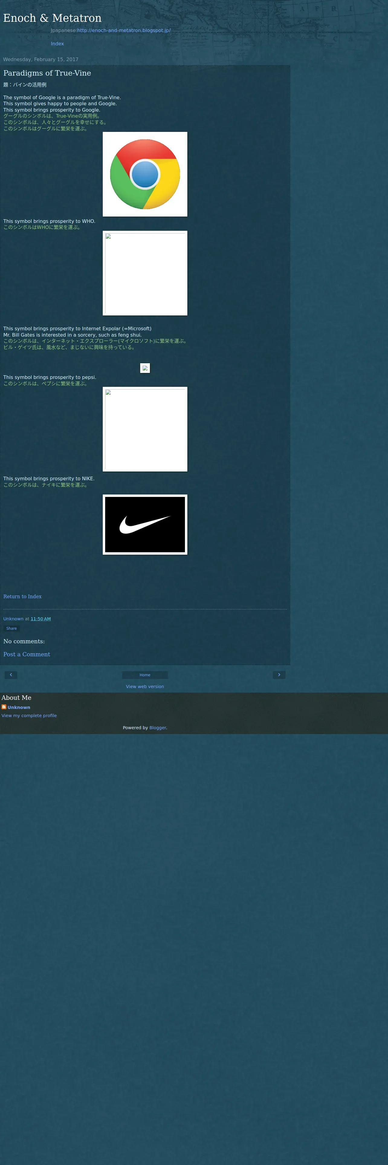Click the No comments: heading
Viewport: 388px width, 1165px height.
[x=24, y=641]
